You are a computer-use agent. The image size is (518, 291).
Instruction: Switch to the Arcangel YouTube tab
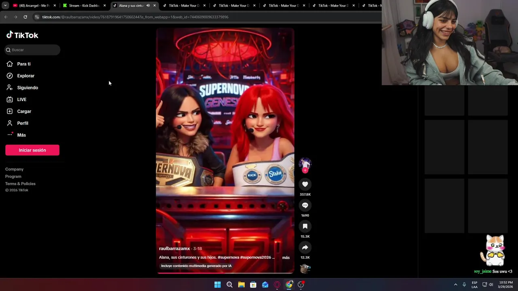(34, 6)
